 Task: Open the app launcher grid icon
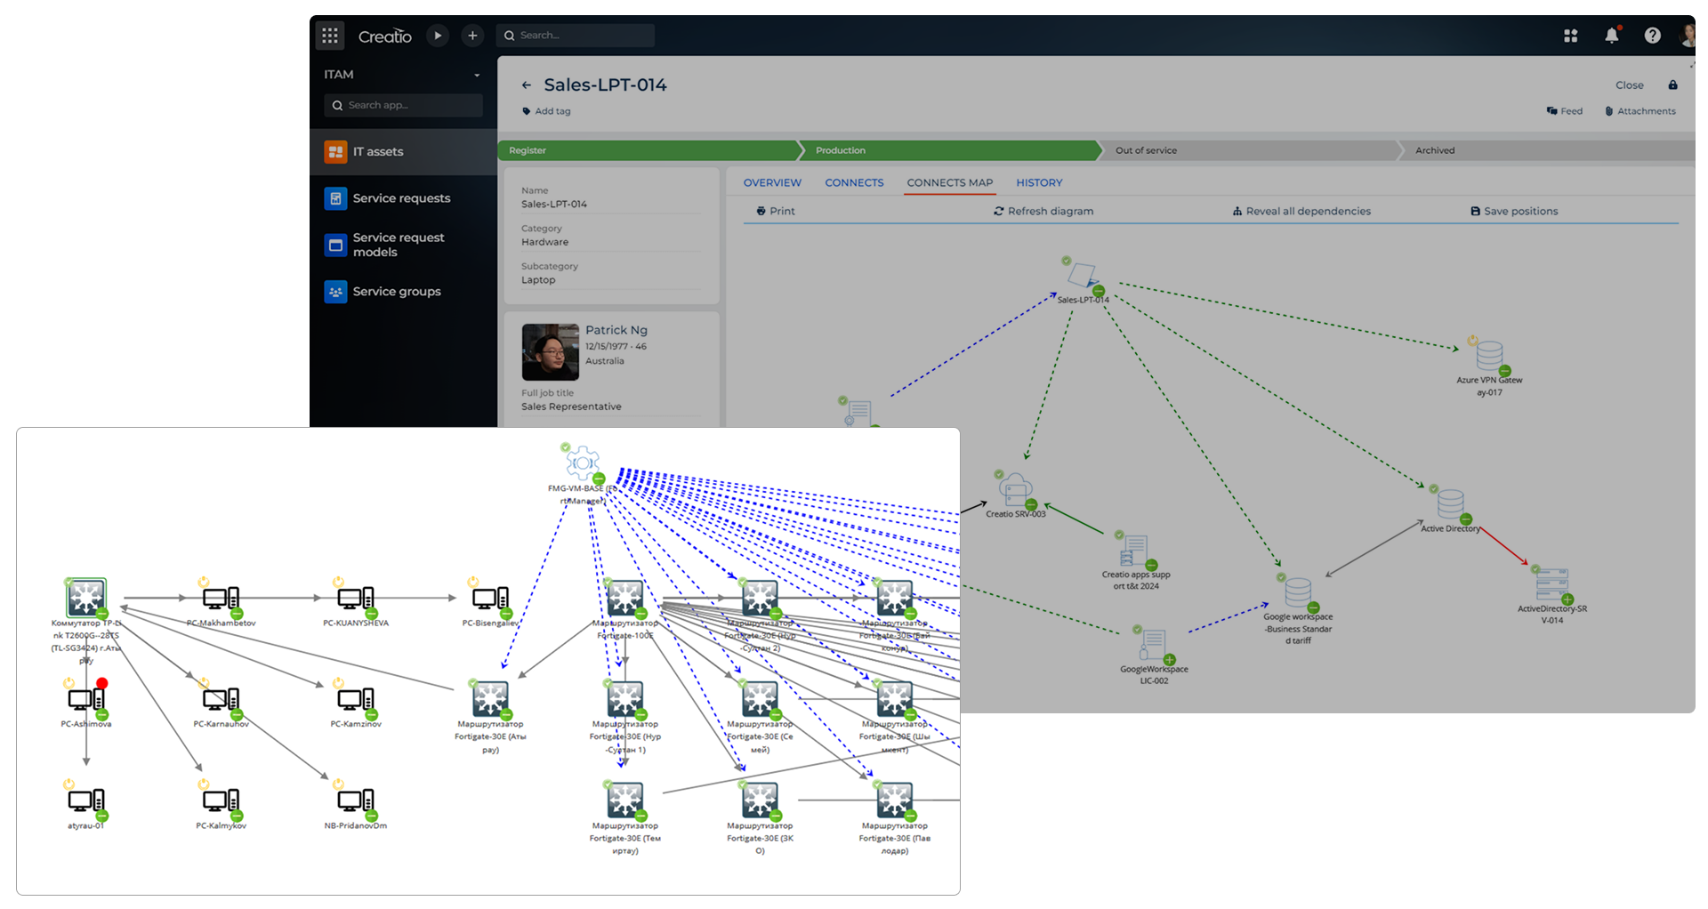(x=330, y=36)
